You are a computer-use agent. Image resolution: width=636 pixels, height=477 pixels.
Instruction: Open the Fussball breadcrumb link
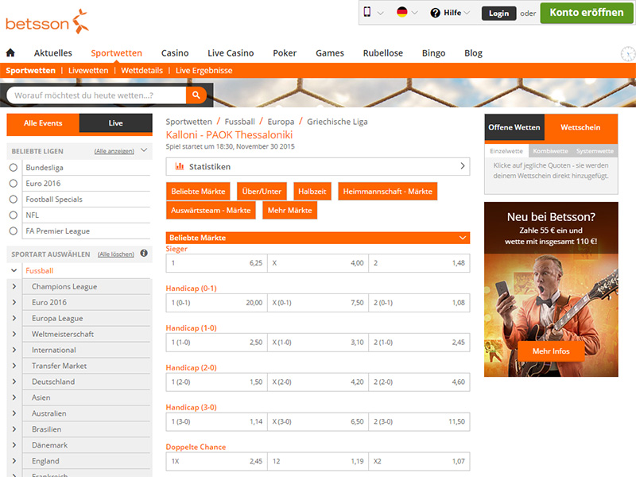(240, 122)
